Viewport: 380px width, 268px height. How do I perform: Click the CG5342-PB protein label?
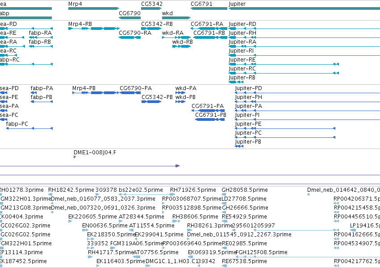[157, 97]
